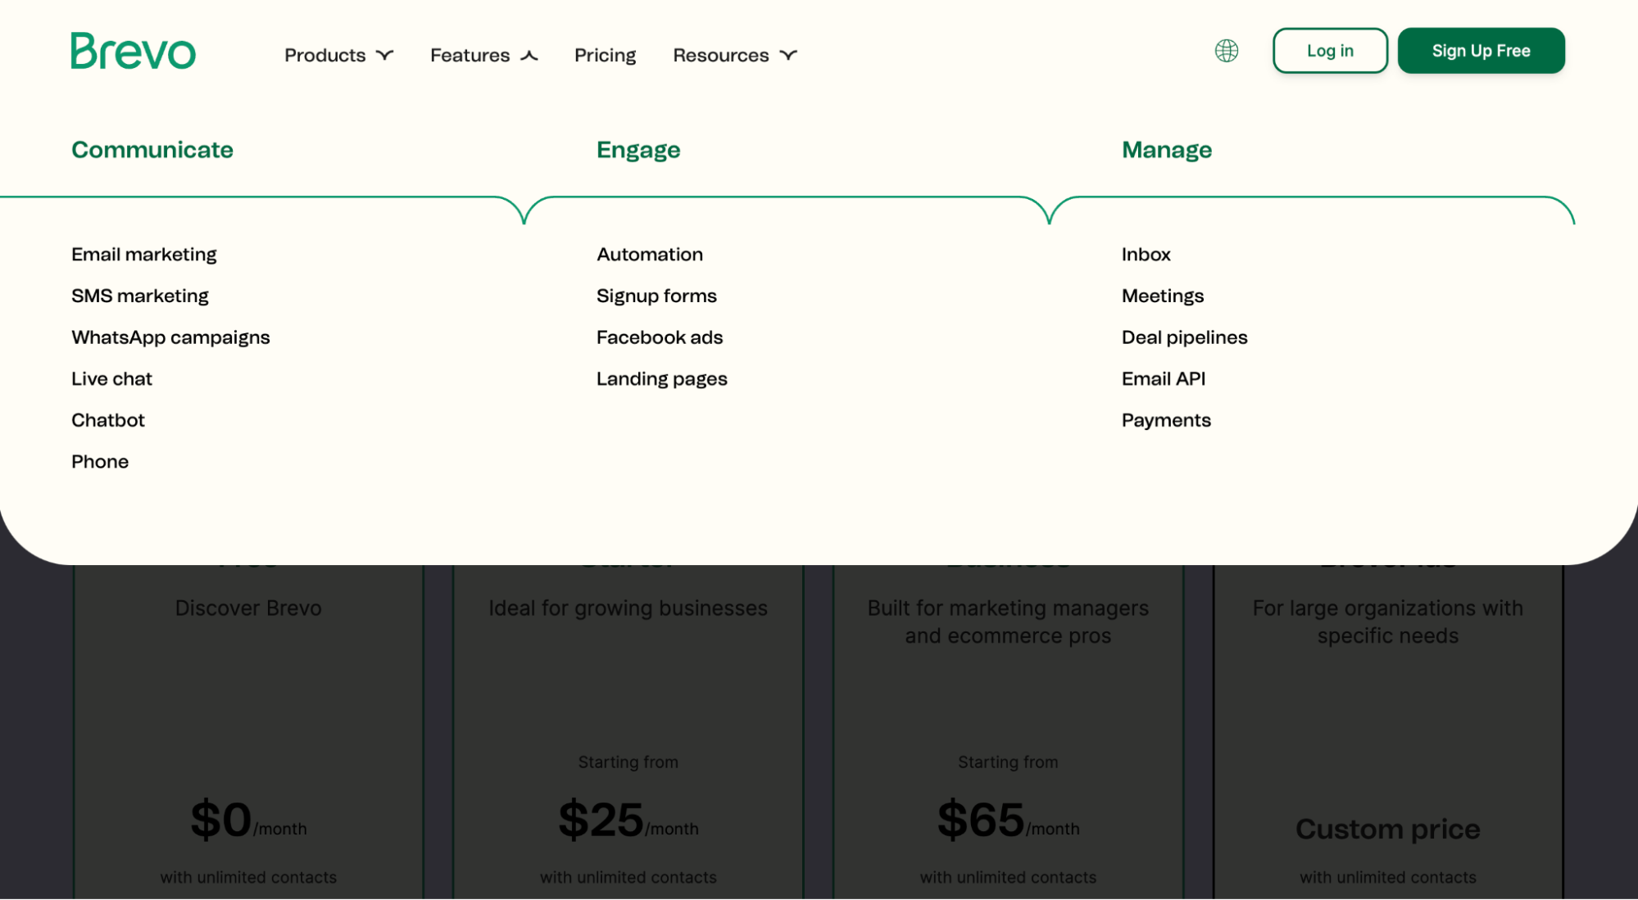Viewport: 1638px width, 900px height.
Task: Open Signup forms feature page
Action: pos(656,296)
